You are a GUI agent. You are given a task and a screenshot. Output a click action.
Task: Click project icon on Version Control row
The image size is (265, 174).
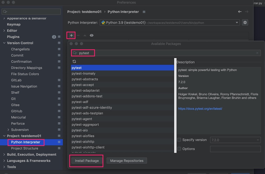tap(59, 43)
